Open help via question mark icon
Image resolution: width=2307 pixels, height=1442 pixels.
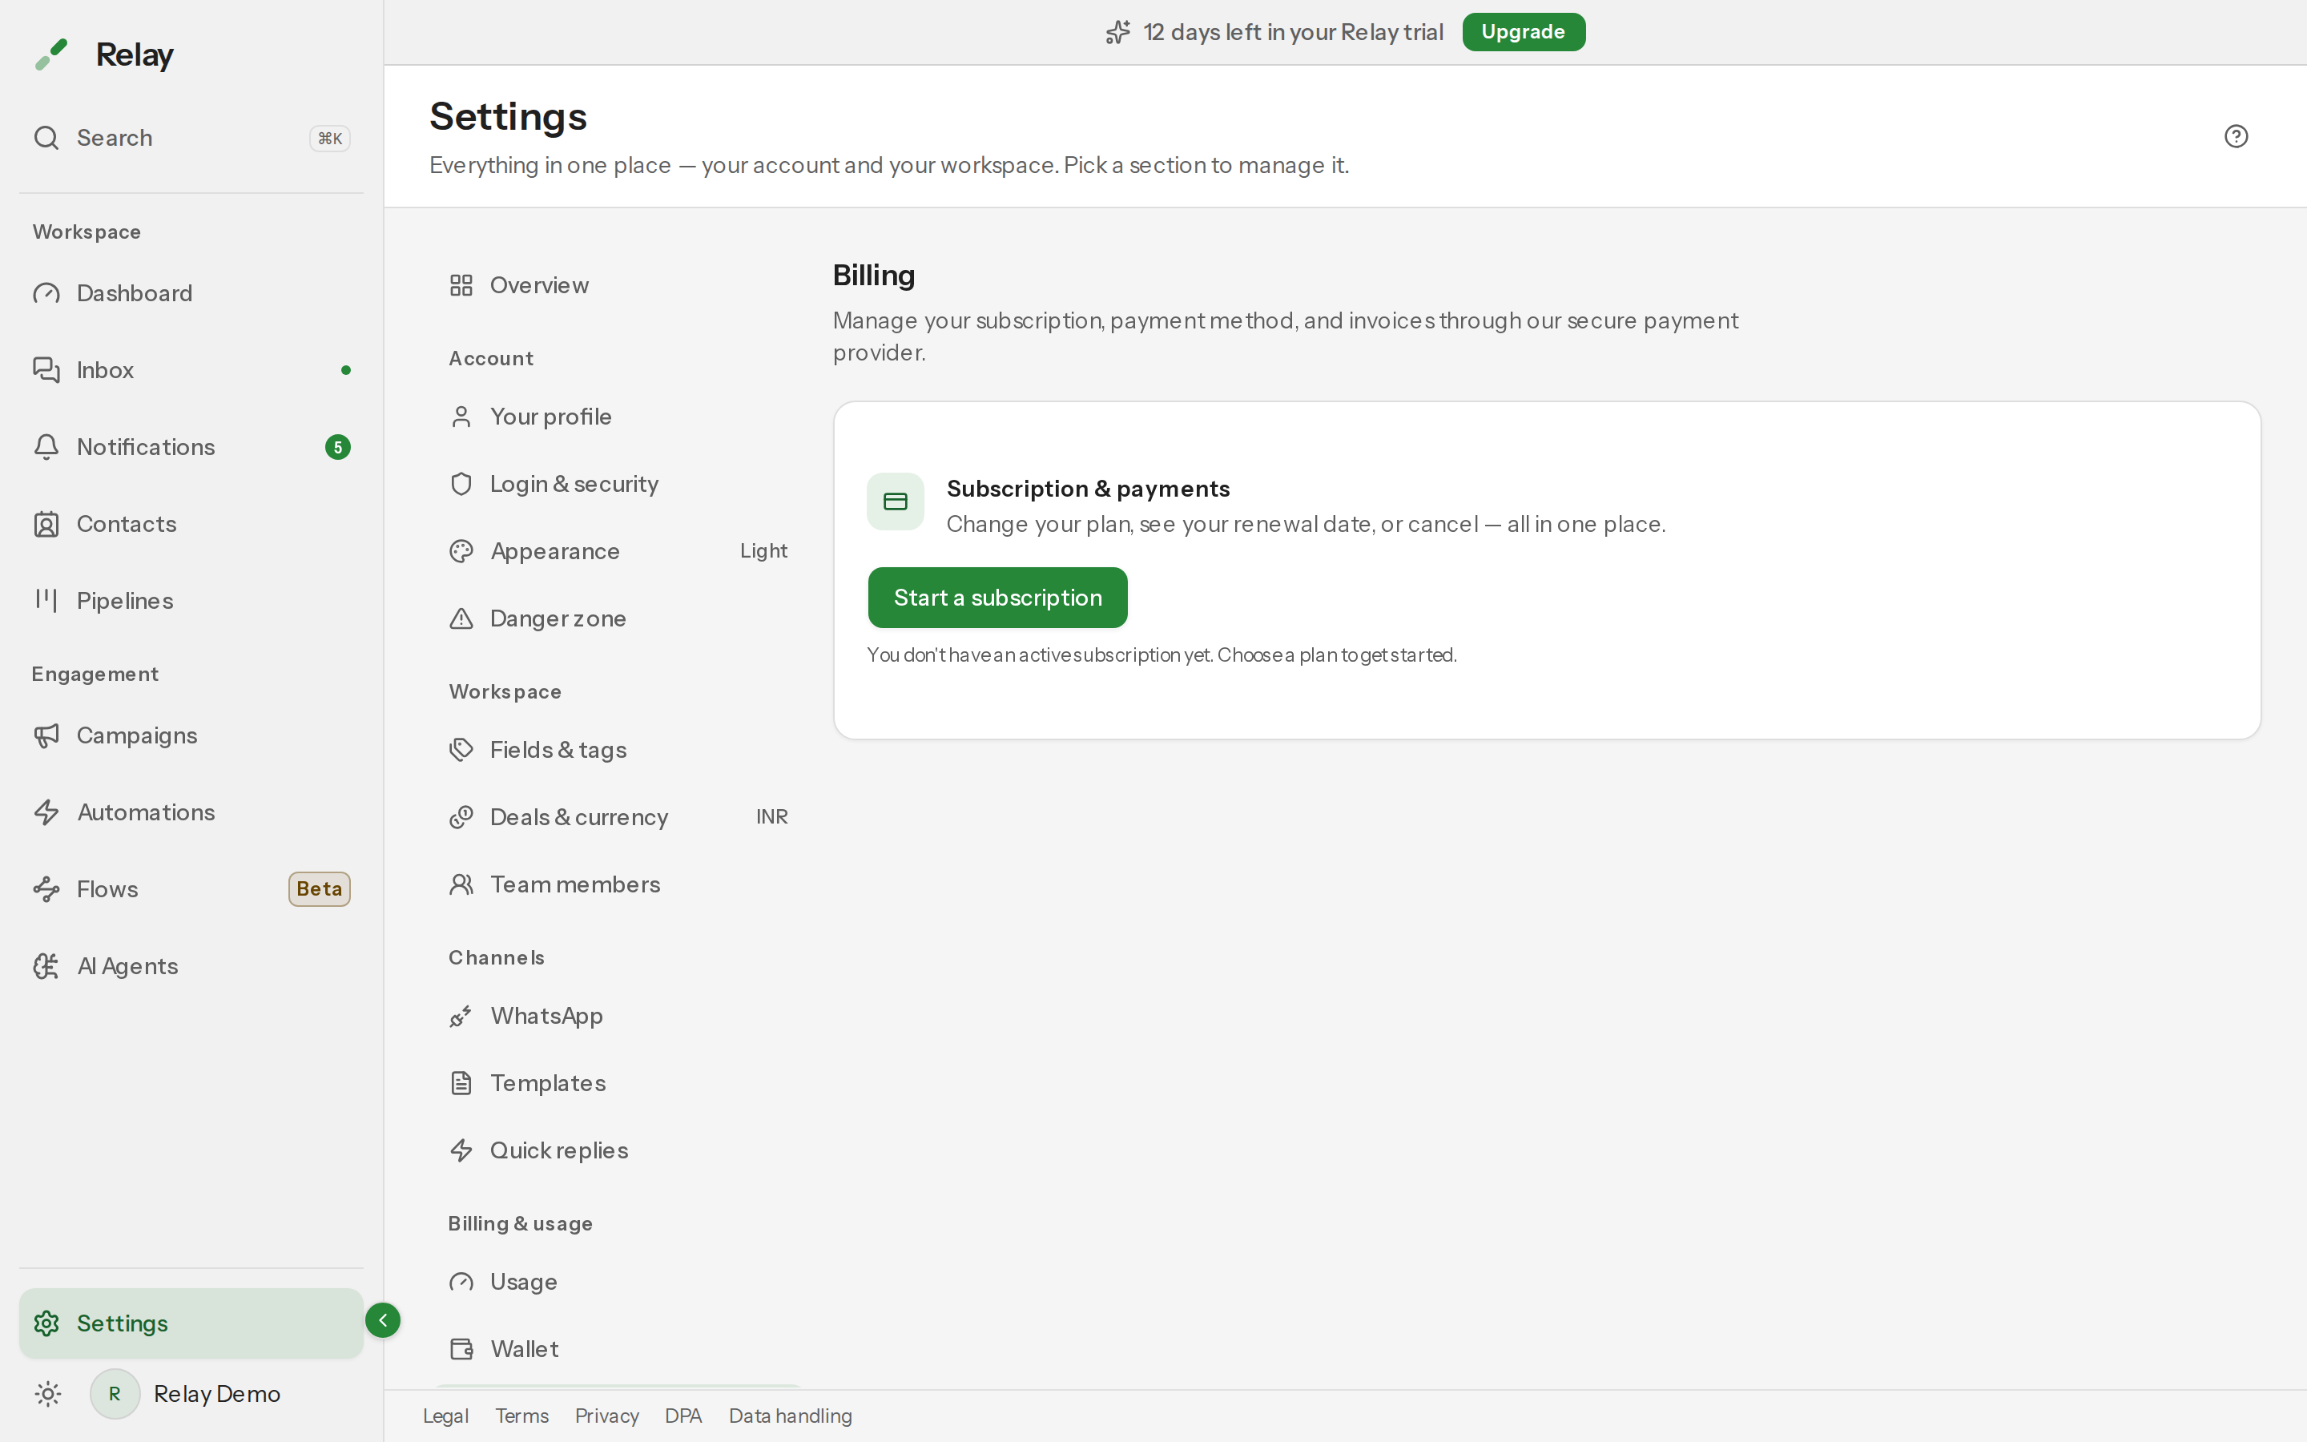(2237, 136)
